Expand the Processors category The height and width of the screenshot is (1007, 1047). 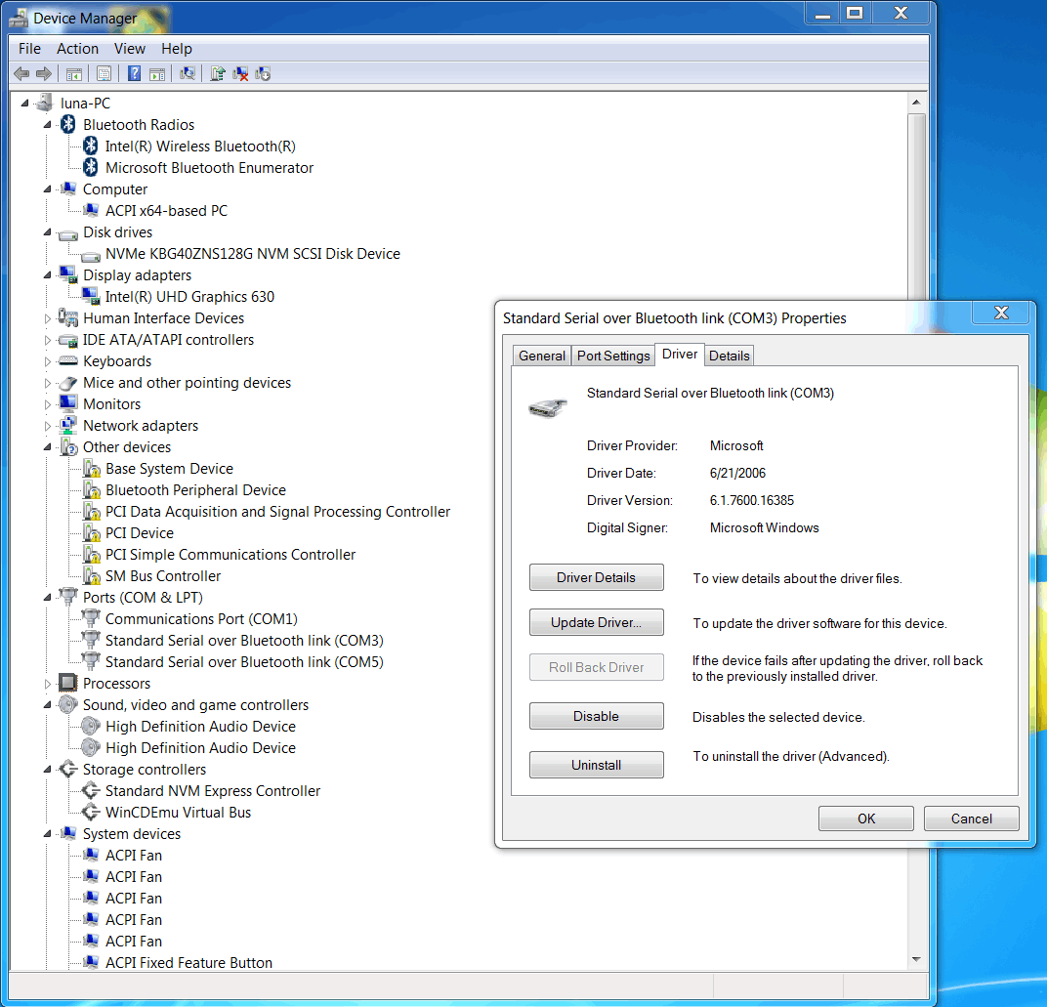point(48,684)
